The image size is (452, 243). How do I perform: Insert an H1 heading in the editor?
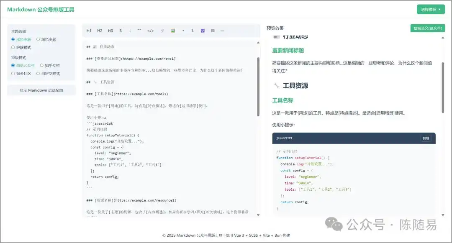tap(89, 31)
